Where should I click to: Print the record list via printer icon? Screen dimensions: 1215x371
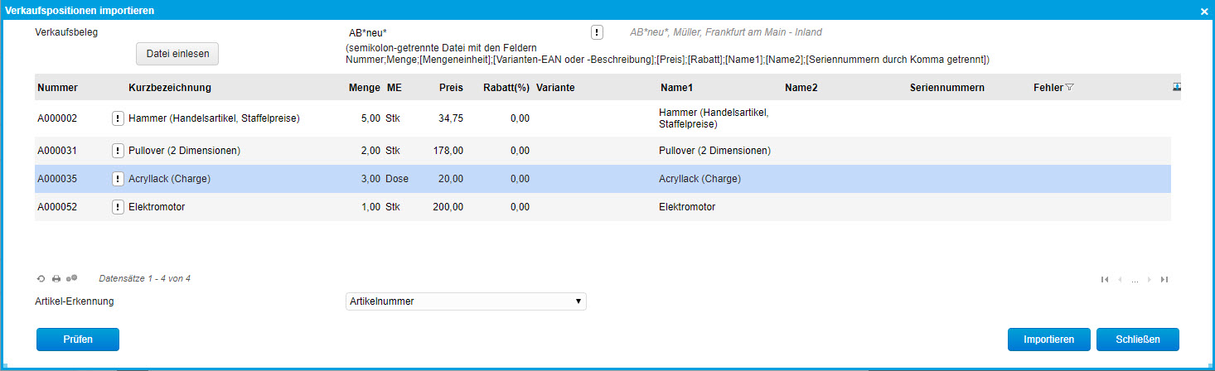tap(56, 279)
